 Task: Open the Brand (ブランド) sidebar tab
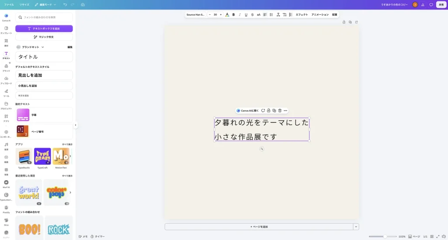click(6, 68)
